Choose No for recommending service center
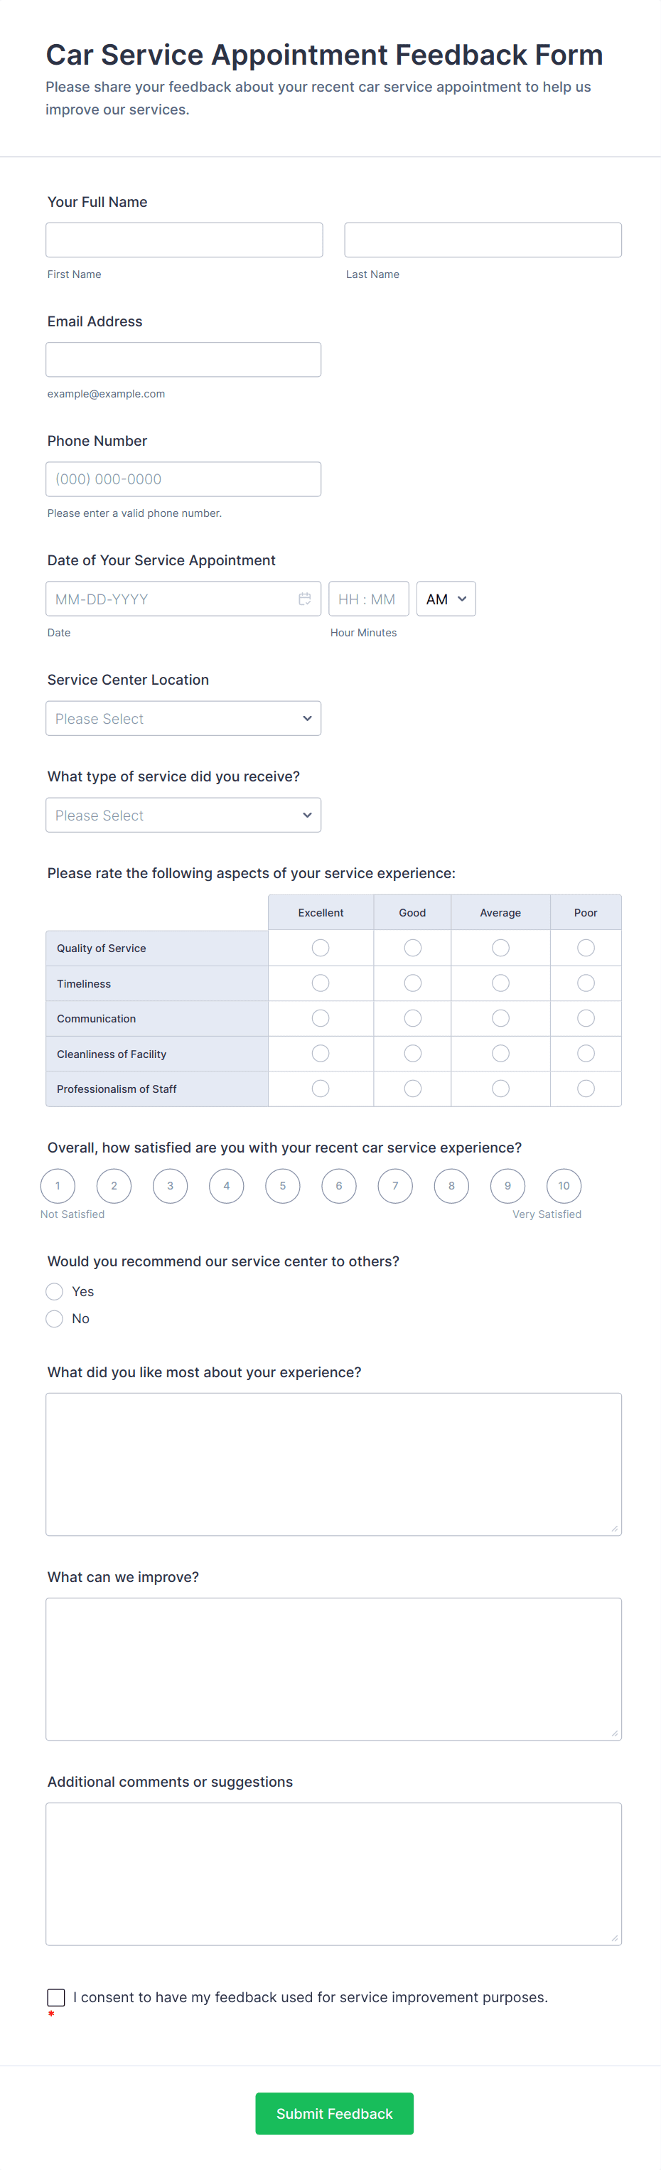 [x=55, y=1318]
